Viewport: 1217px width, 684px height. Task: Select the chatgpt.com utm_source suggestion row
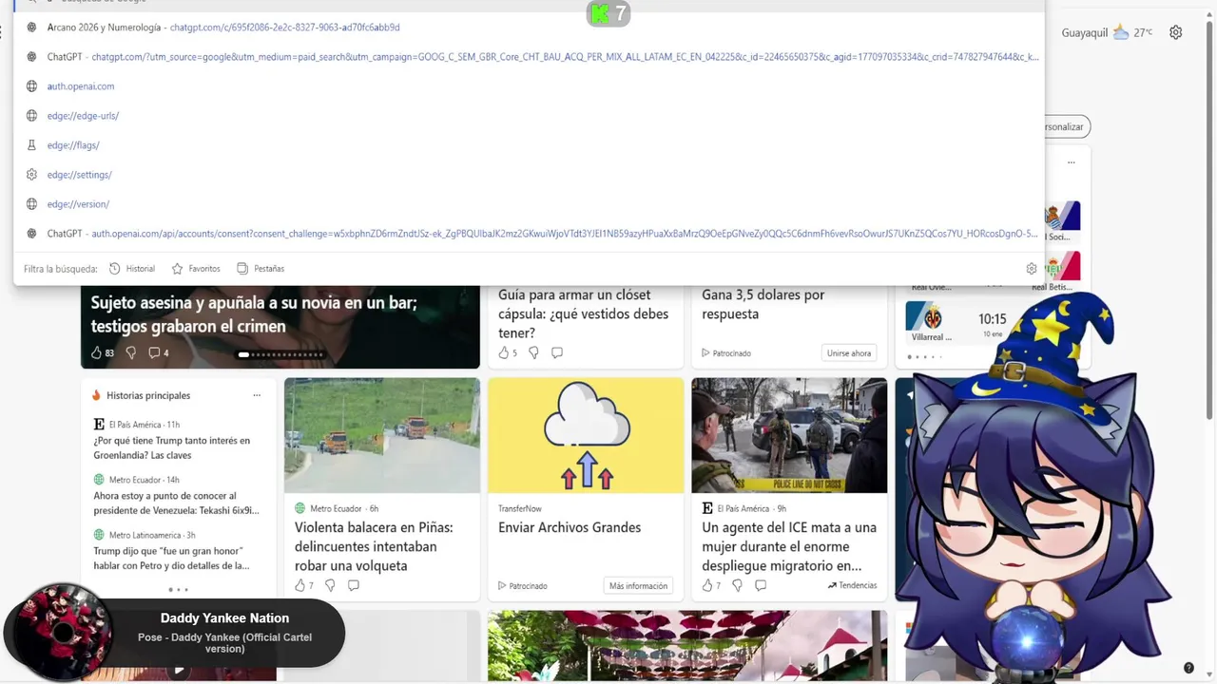[x=529, y=57]
